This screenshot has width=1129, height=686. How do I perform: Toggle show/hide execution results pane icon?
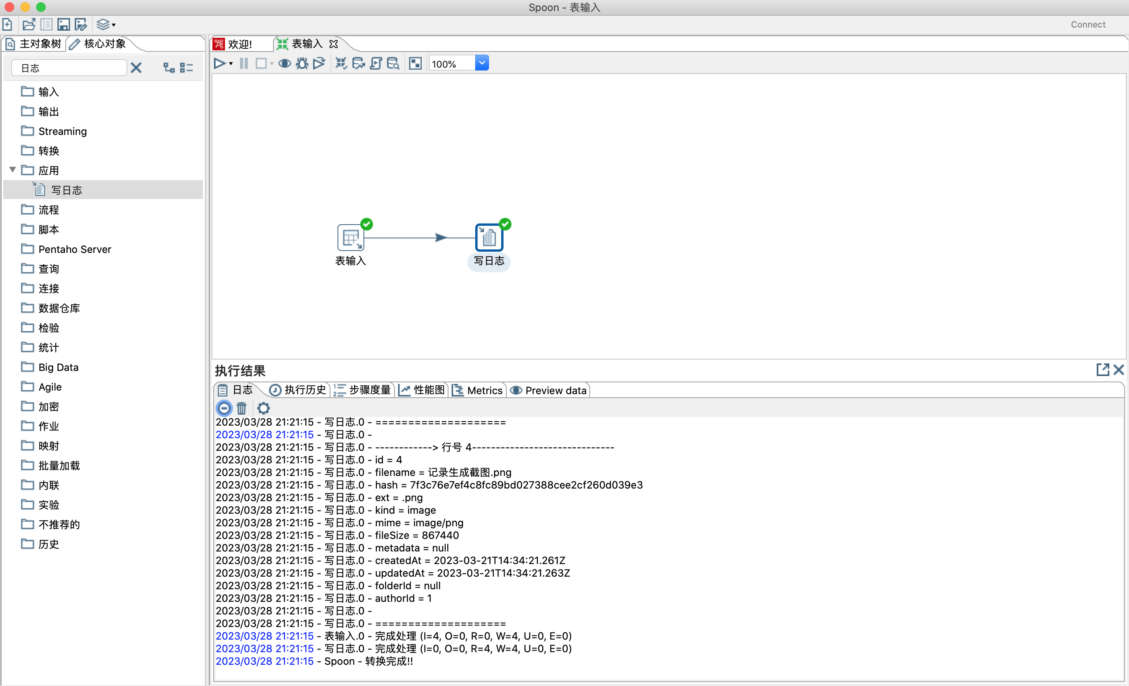[x=415, y=64]
